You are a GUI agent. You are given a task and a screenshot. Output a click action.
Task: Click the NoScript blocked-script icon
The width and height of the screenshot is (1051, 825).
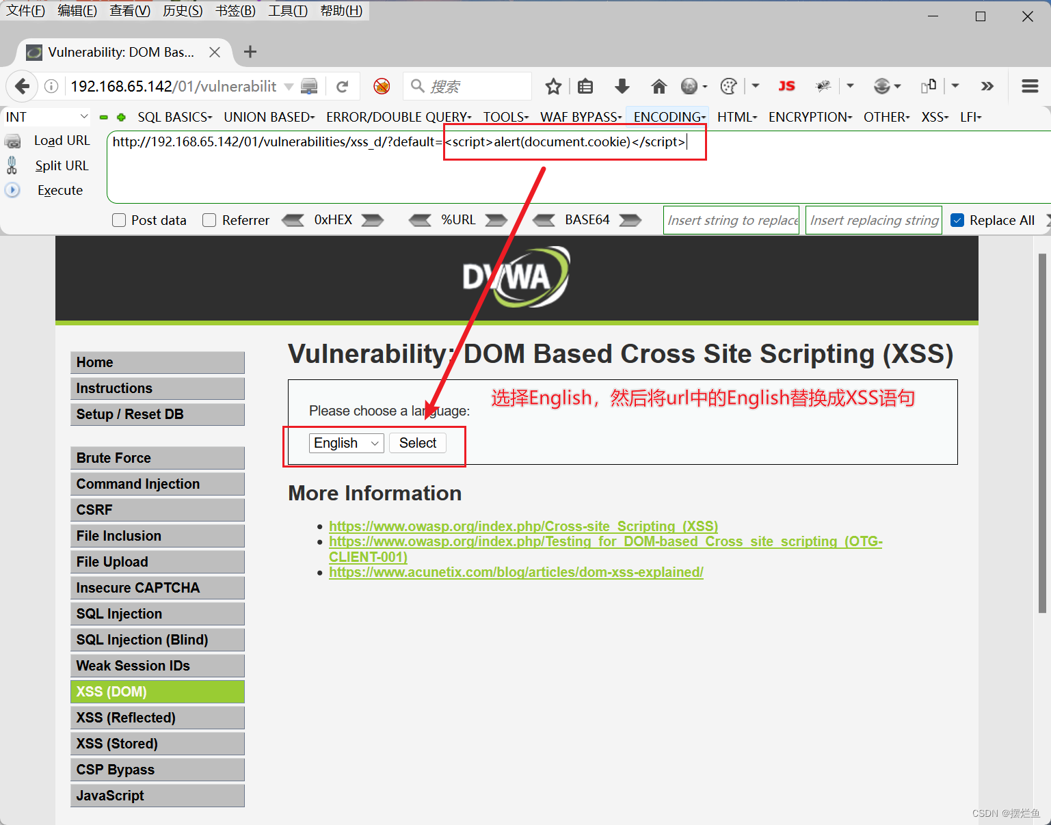point(382,86)
